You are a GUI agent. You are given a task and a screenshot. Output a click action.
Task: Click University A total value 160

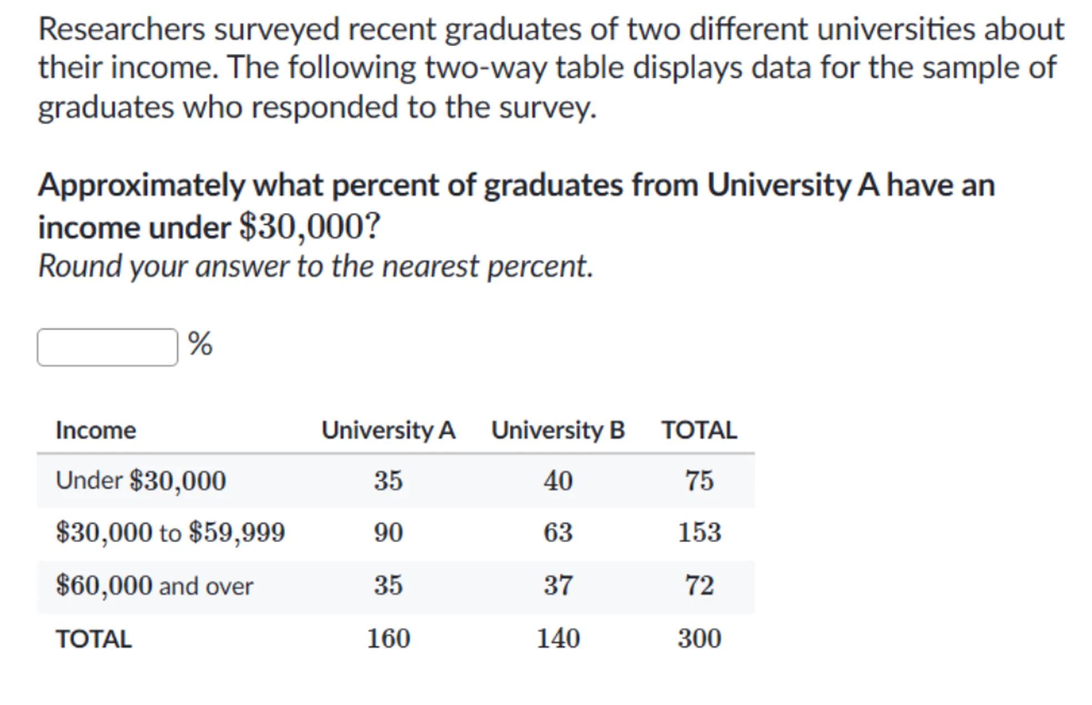[x=388, y=638]
